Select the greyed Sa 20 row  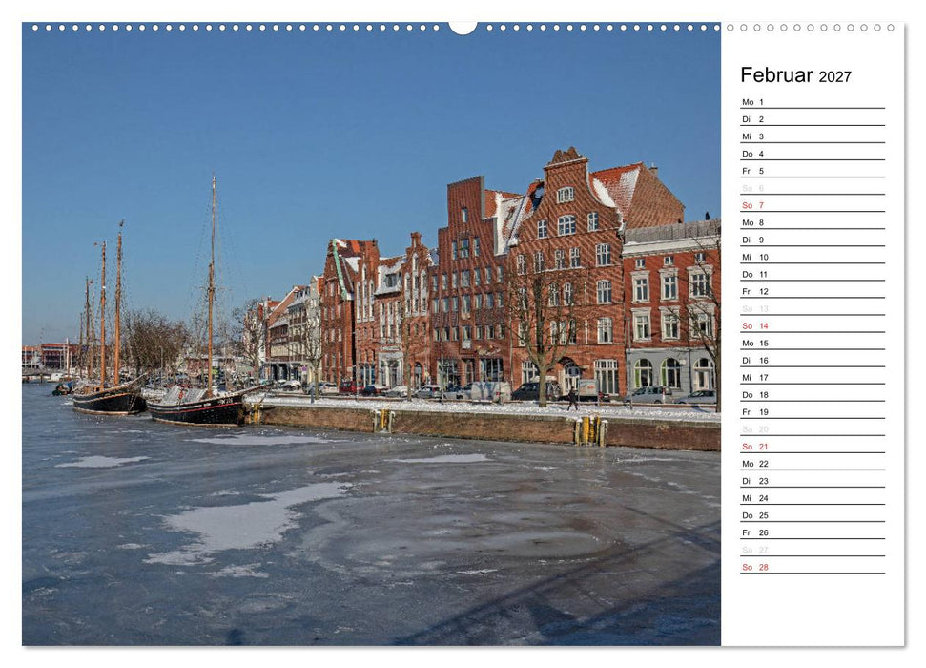click(x=813, y=429)
